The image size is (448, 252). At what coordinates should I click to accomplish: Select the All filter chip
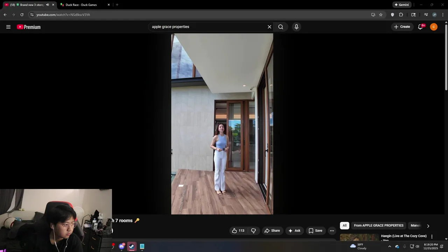click(344, 226)
